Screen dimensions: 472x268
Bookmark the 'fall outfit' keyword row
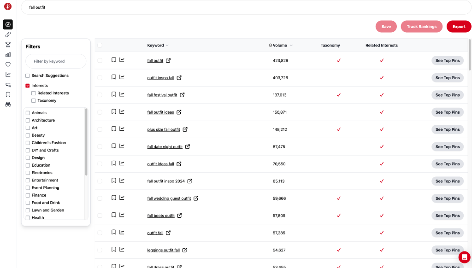[114, 60]
